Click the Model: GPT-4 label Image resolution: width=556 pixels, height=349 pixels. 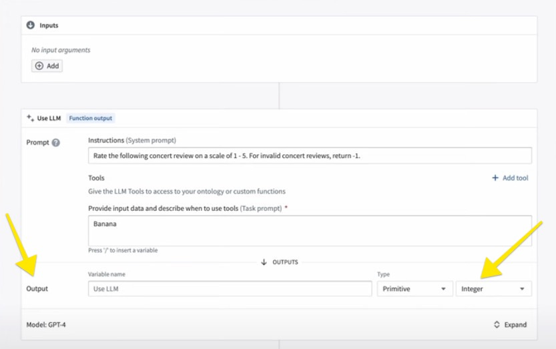coord(46,324)
